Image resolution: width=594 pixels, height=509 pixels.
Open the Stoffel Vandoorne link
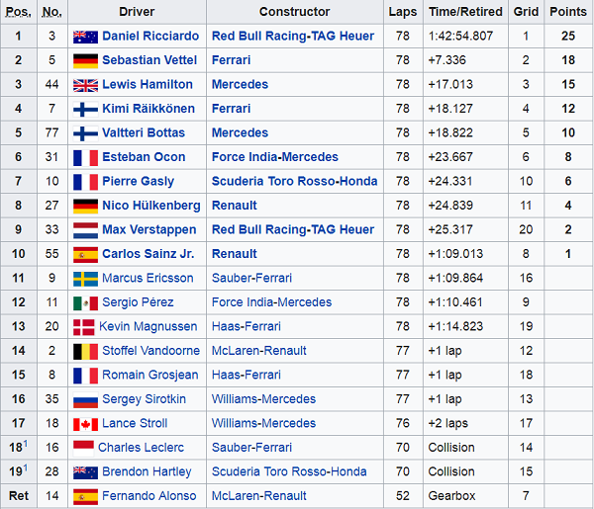pos(150,351)
